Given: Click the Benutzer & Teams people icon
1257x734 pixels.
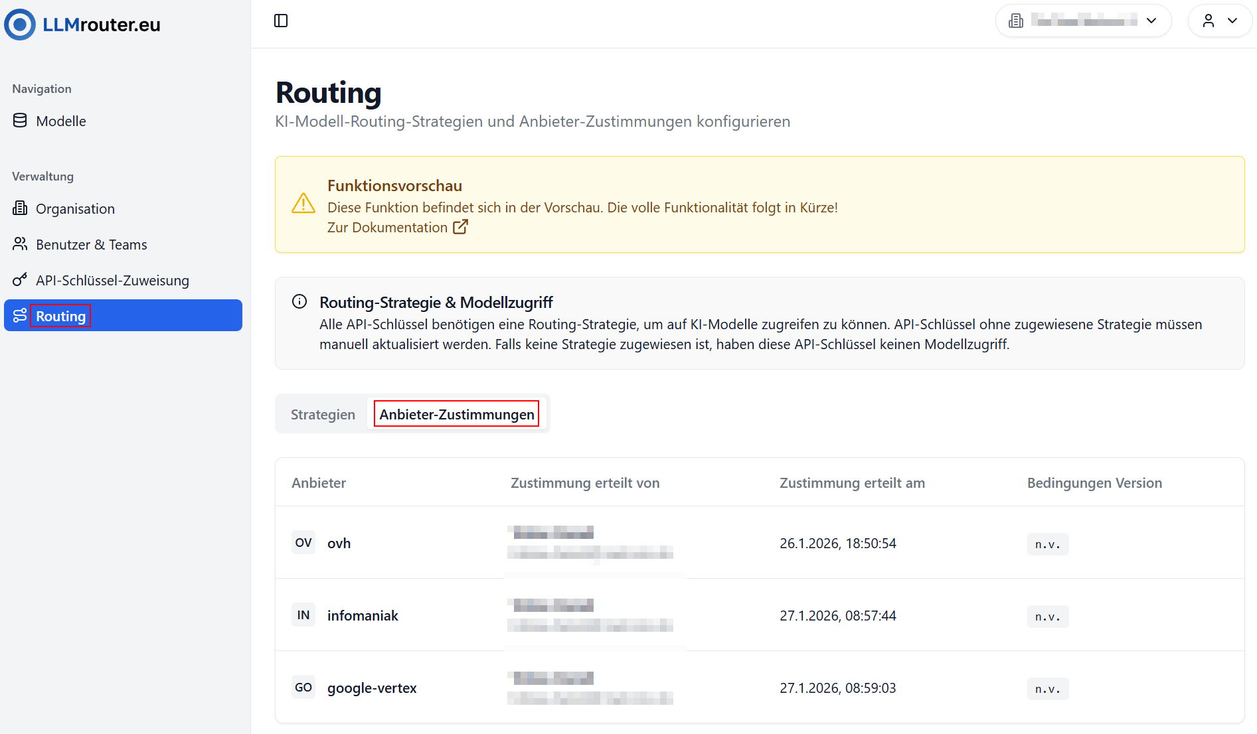Looking at the screenshot, I should coord(20,244).
